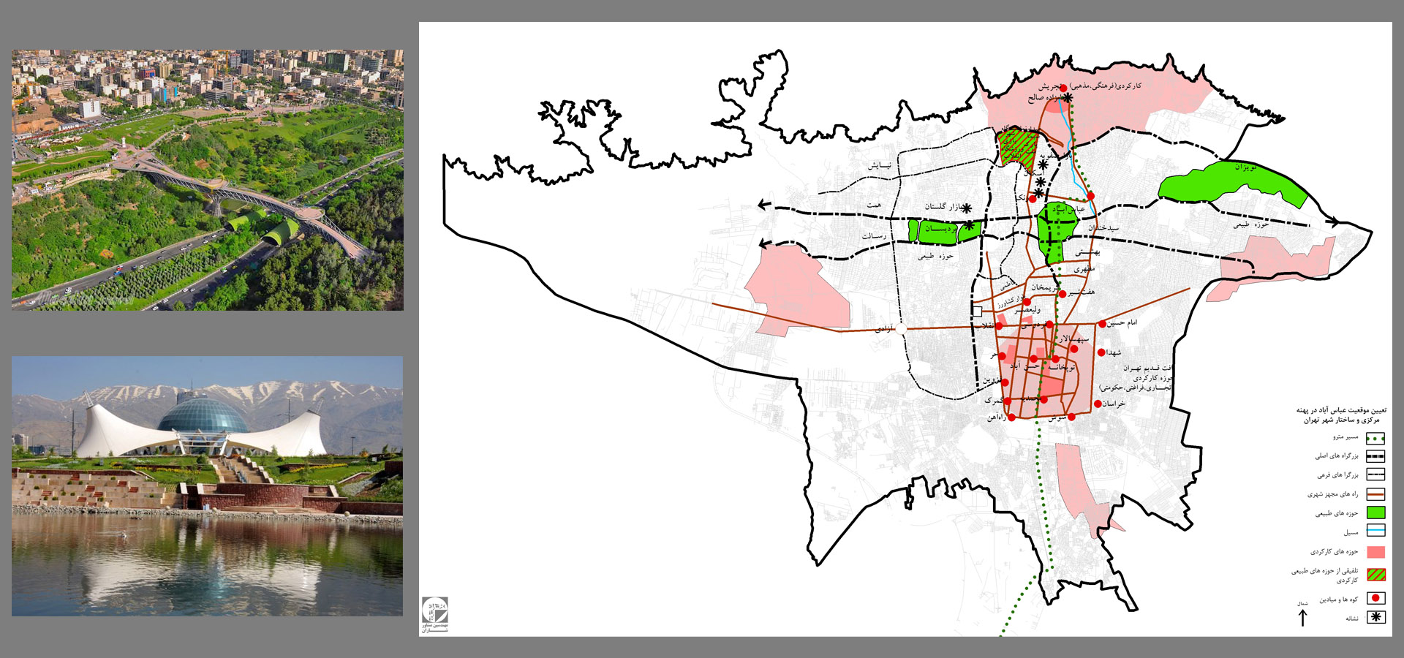
Task: Click the 'امام حسین' map label
Action: (x=1122, y=322)
